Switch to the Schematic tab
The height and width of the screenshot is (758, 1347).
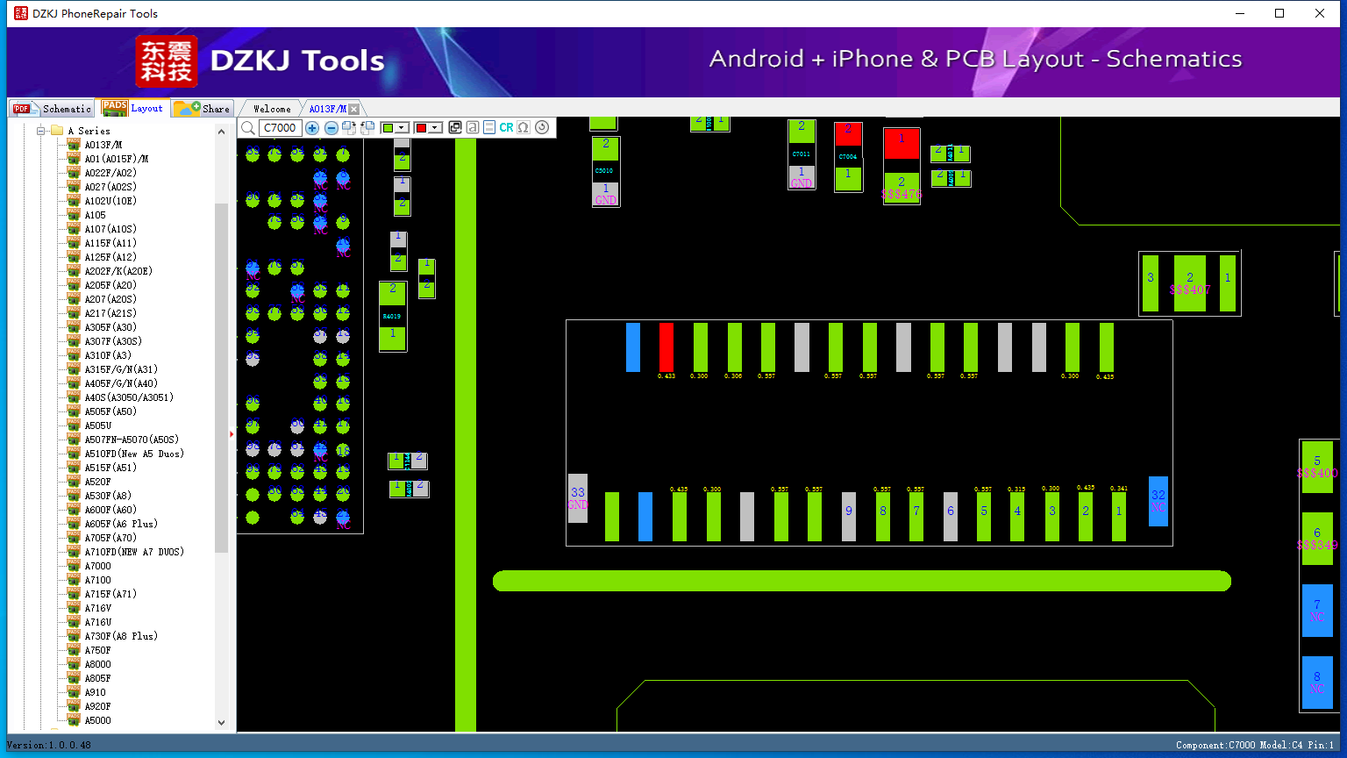click(x=53, y=109)
